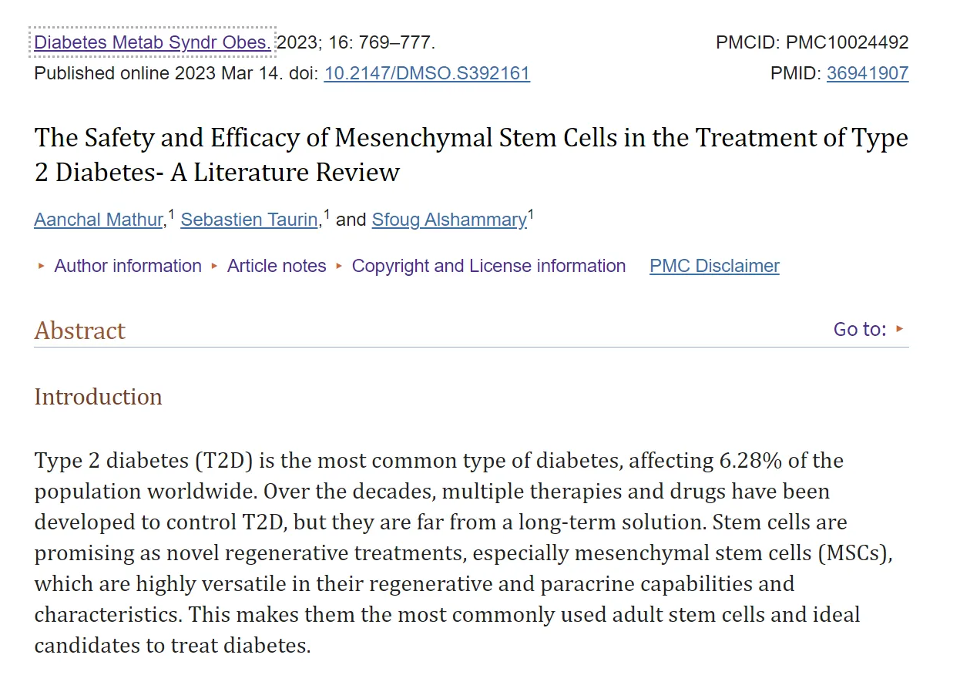
Task: Open author Aanchal Mathur's link
Action: coord(99,220)
